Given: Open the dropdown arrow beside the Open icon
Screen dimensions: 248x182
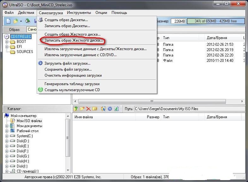Looking at the screenshot, I should point(21,21).
